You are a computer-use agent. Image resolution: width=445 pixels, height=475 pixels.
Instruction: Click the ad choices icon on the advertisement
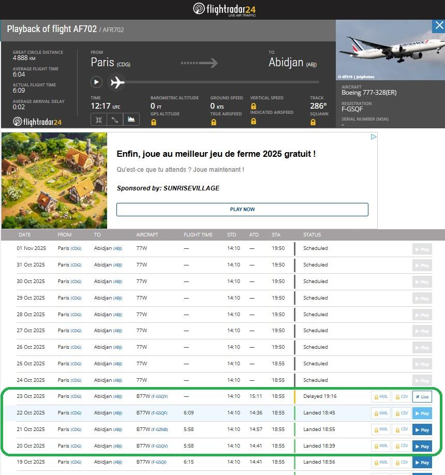click(374, 137)
